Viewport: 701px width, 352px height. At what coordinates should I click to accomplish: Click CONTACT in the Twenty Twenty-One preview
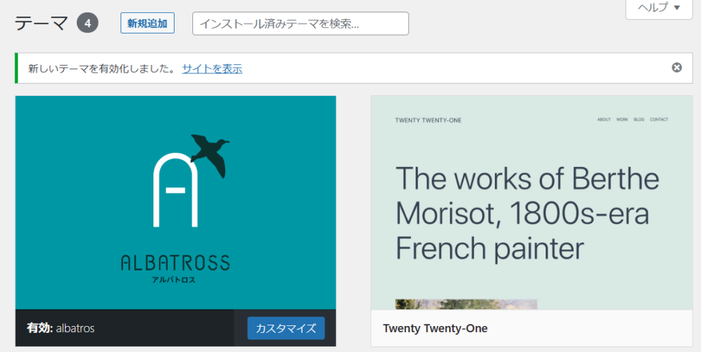[x=659, y=120]
